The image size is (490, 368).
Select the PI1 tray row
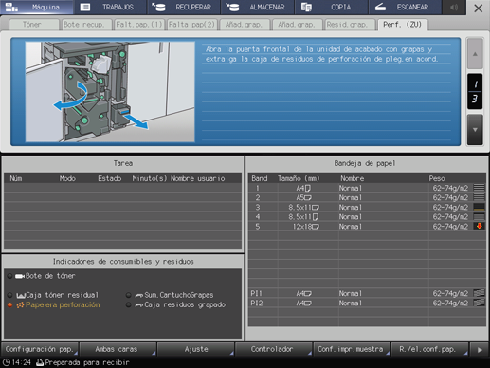(x=367, y=293)
